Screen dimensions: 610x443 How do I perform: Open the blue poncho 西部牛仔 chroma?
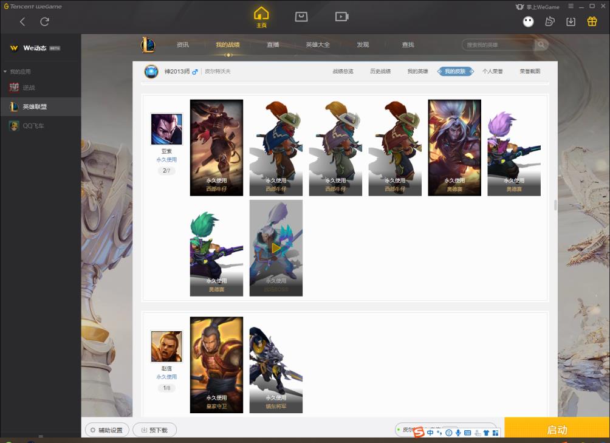(x=276, y=148)
